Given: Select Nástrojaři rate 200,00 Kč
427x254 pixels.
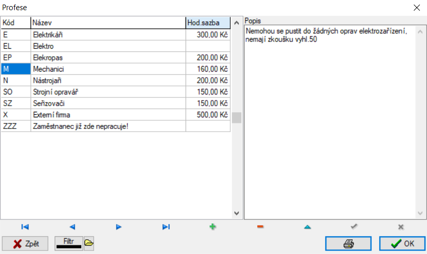Looking at the screenshot, I should pos(208,80).
